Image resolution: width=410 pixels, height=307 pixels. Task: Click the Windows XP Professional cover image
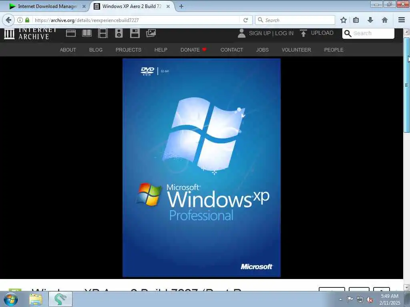point(201,167)
